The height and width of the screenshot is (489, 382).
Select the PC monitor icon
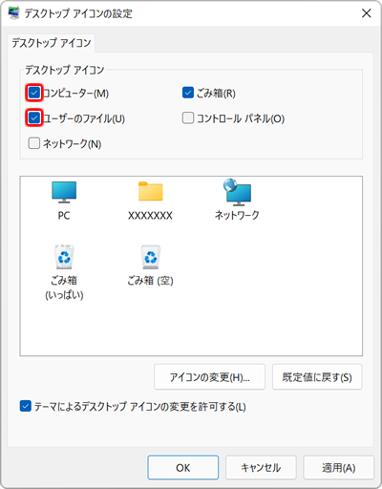tap(64, 192)
